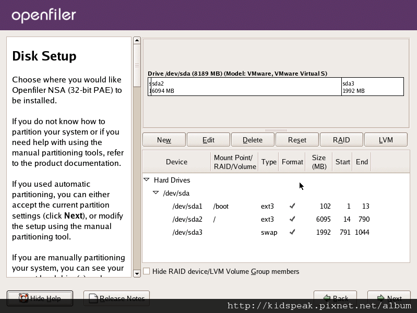Toggle the format checkmark for /dev/sda2
This screenshot has height=313, width=417.
292,219
